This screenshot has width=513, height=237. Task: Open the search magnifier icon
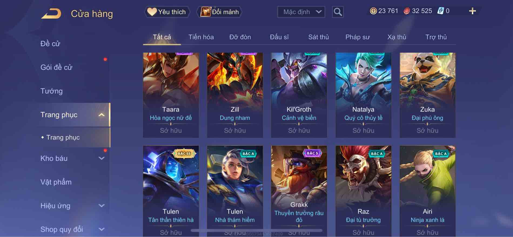[x=338, y=12]
